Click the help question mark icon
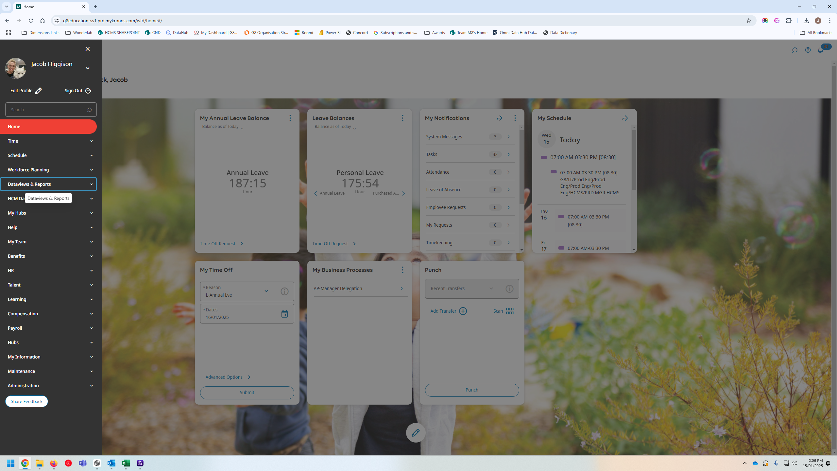This screenshot has width=837, height=471. [808, 50]
